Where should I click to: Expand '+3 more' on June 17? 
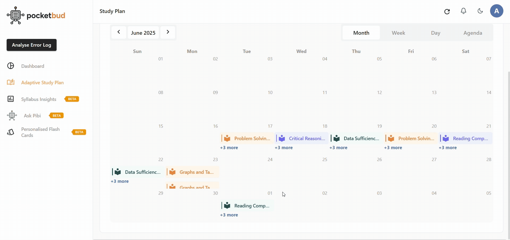(229, 148)
